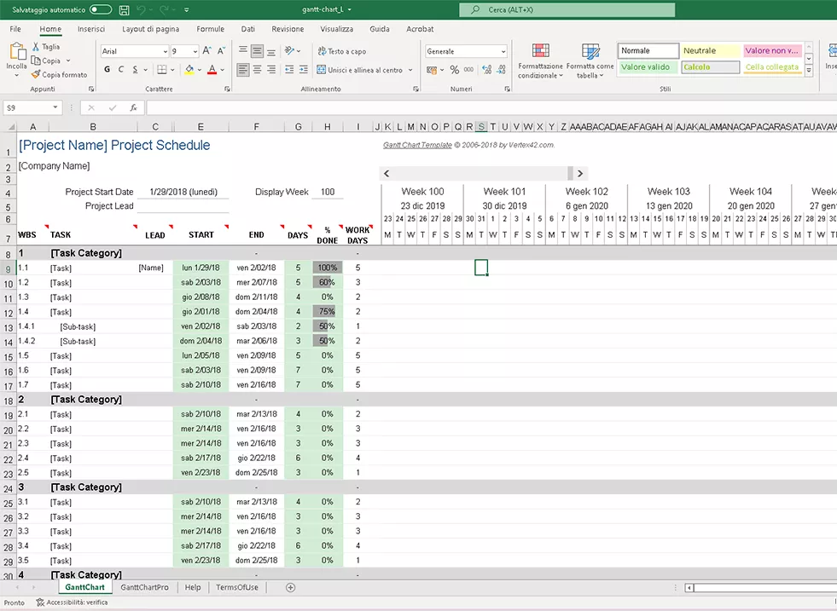Click the Display Week value 100 cell

tap(328, 192)
